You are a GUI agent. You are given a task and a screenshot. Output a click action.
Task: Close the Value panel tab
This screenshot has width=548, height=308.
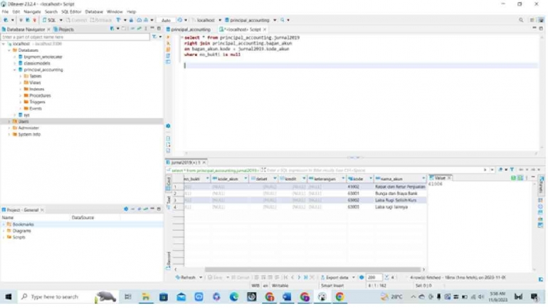[449, 178]
